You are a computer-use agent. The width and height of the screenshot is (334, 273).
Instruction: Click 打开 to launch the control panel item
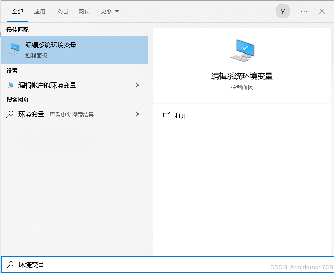tap(180, 116)
